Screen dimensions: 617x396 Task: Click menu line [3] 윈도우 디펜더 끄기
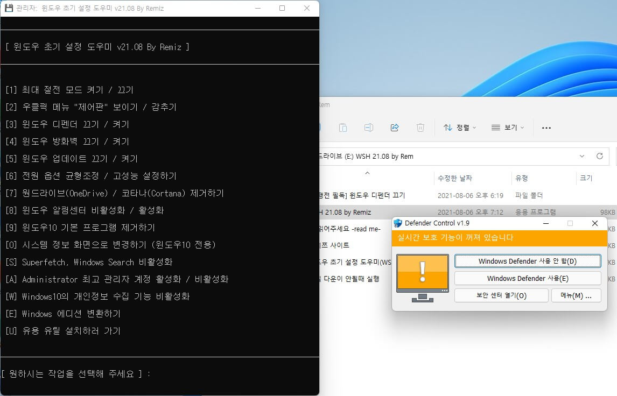(67, 124)
